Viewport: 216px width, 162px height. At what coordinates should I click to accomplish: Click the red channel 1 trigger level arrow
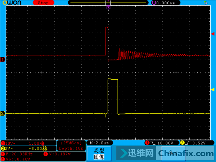pos(212,33)
